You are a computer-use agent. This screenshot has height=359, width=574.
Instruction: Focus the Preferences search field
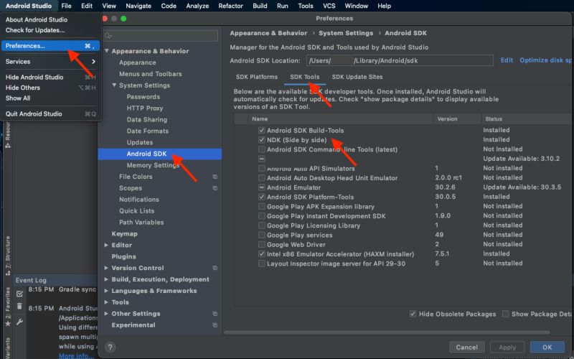pyautogui.click(x=161, y=35)
